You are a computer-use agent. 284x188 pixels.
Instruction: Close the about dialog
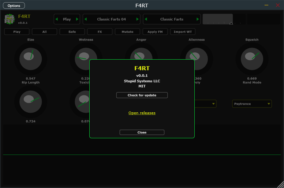click(x=142, y=132)
